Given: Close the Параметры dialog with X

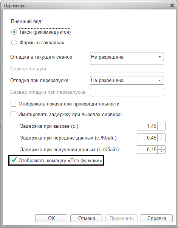Looking at the screenshot, I should [172, 6].
